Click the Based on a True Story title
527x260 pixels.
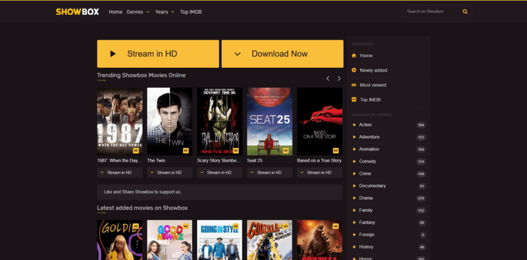(x=319, y=160)
